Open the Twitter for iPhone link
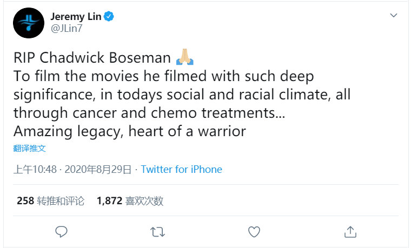Screen dimensions: 411x248 [181, 170]
